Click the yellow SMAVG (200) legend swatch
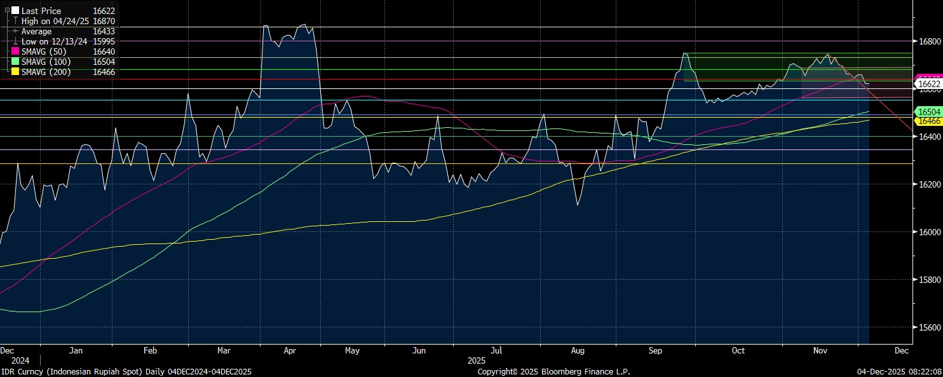Screen dimensions: 943x377 [15, 72]
